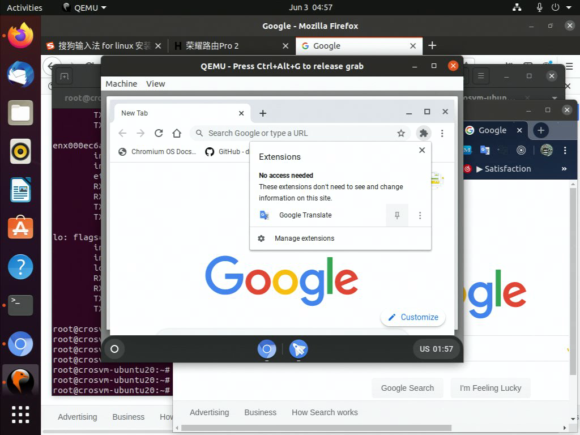This screenshot has width=580, height=435.
Task: Open the terminal hamburger menu icon
Action: coord(481,76)
